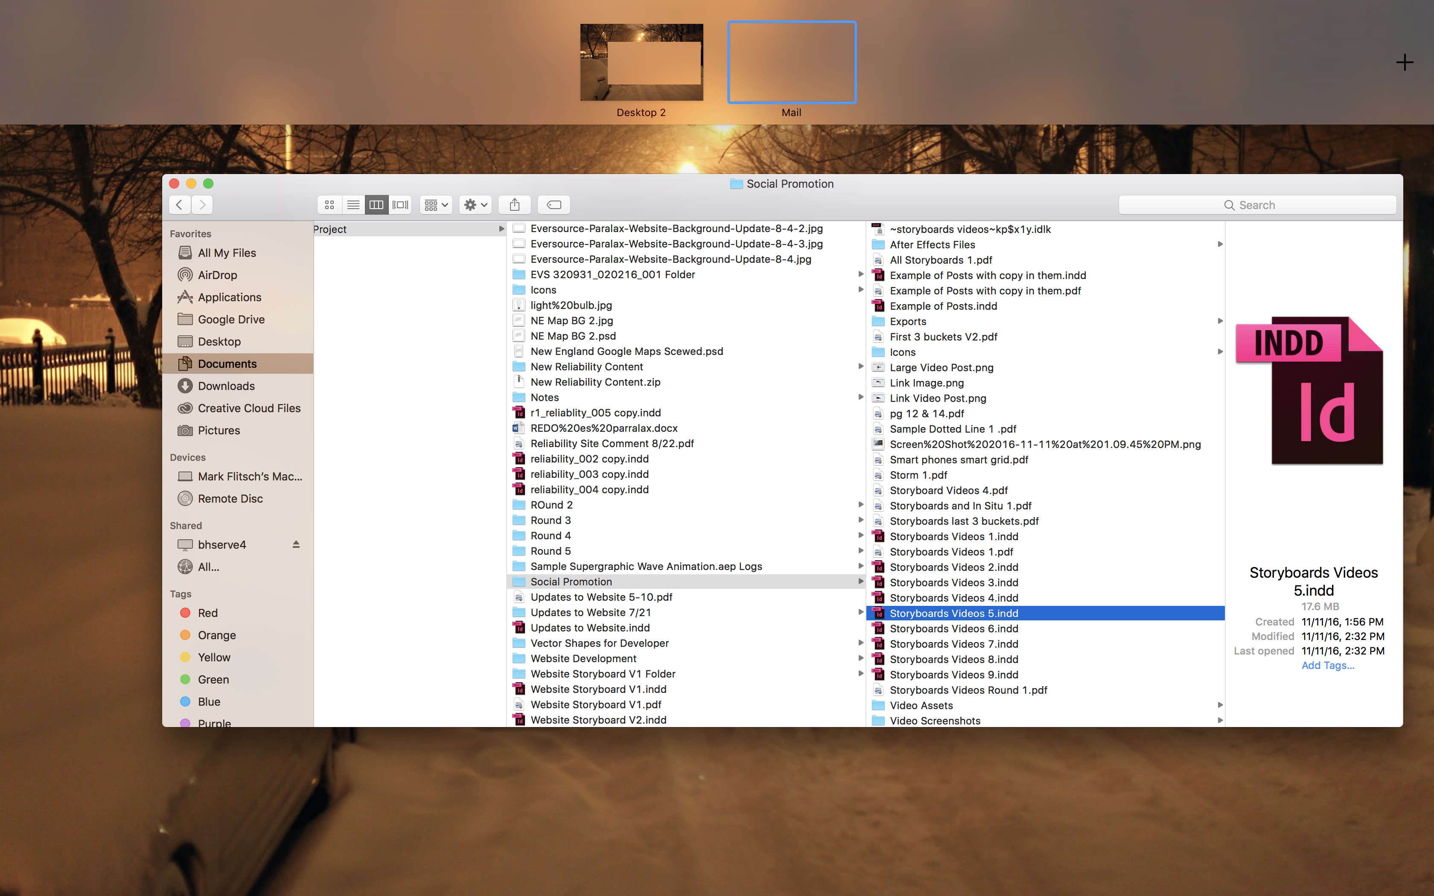This screenshot has height=896, width=1434.
Task: Open the gear Action menu dropdown
Action: [475, 204]
